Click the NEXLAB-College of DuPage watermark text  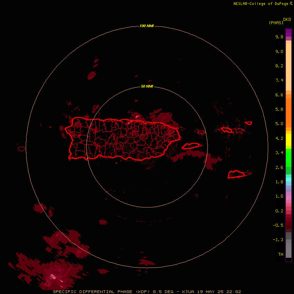click(263, 4)
